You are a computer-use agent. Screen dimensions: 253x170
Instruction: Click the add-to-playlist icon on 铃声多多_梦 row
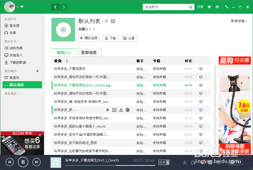pyautogui.click(x=114, y=110)
